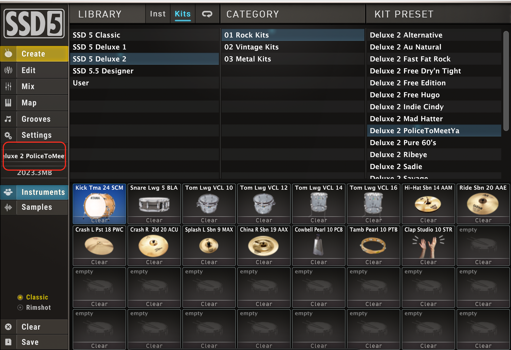Viewport: 511px width, 350px height.
Task: Click the Settings gears icon
Action: coord(8,135)
